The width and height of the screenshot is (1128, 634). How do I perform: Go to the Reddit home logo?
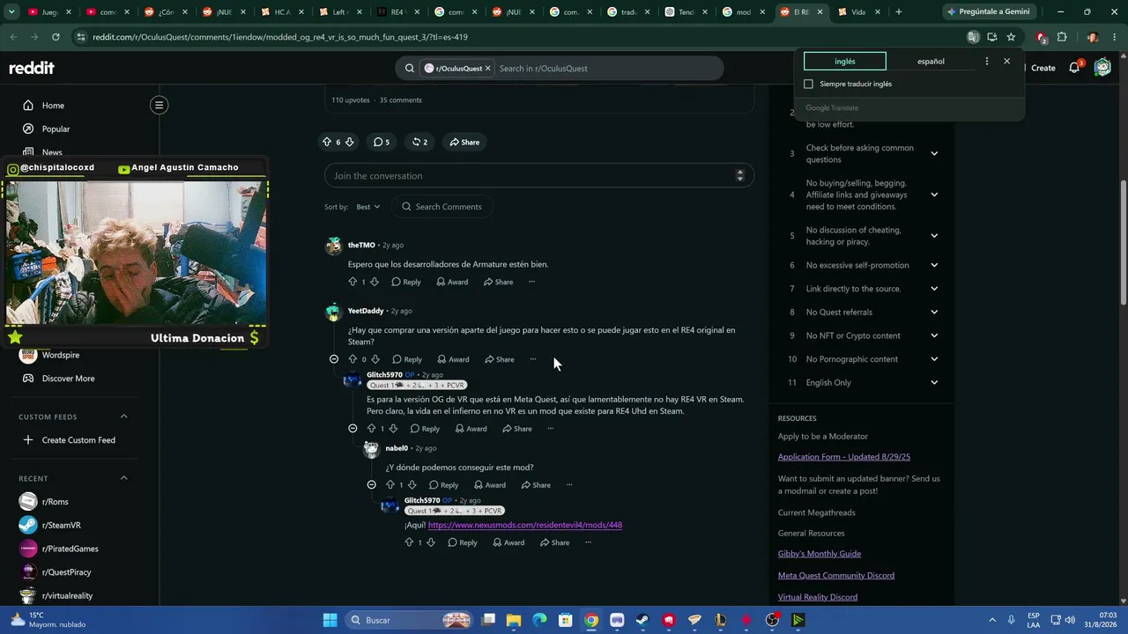[32, 68]
